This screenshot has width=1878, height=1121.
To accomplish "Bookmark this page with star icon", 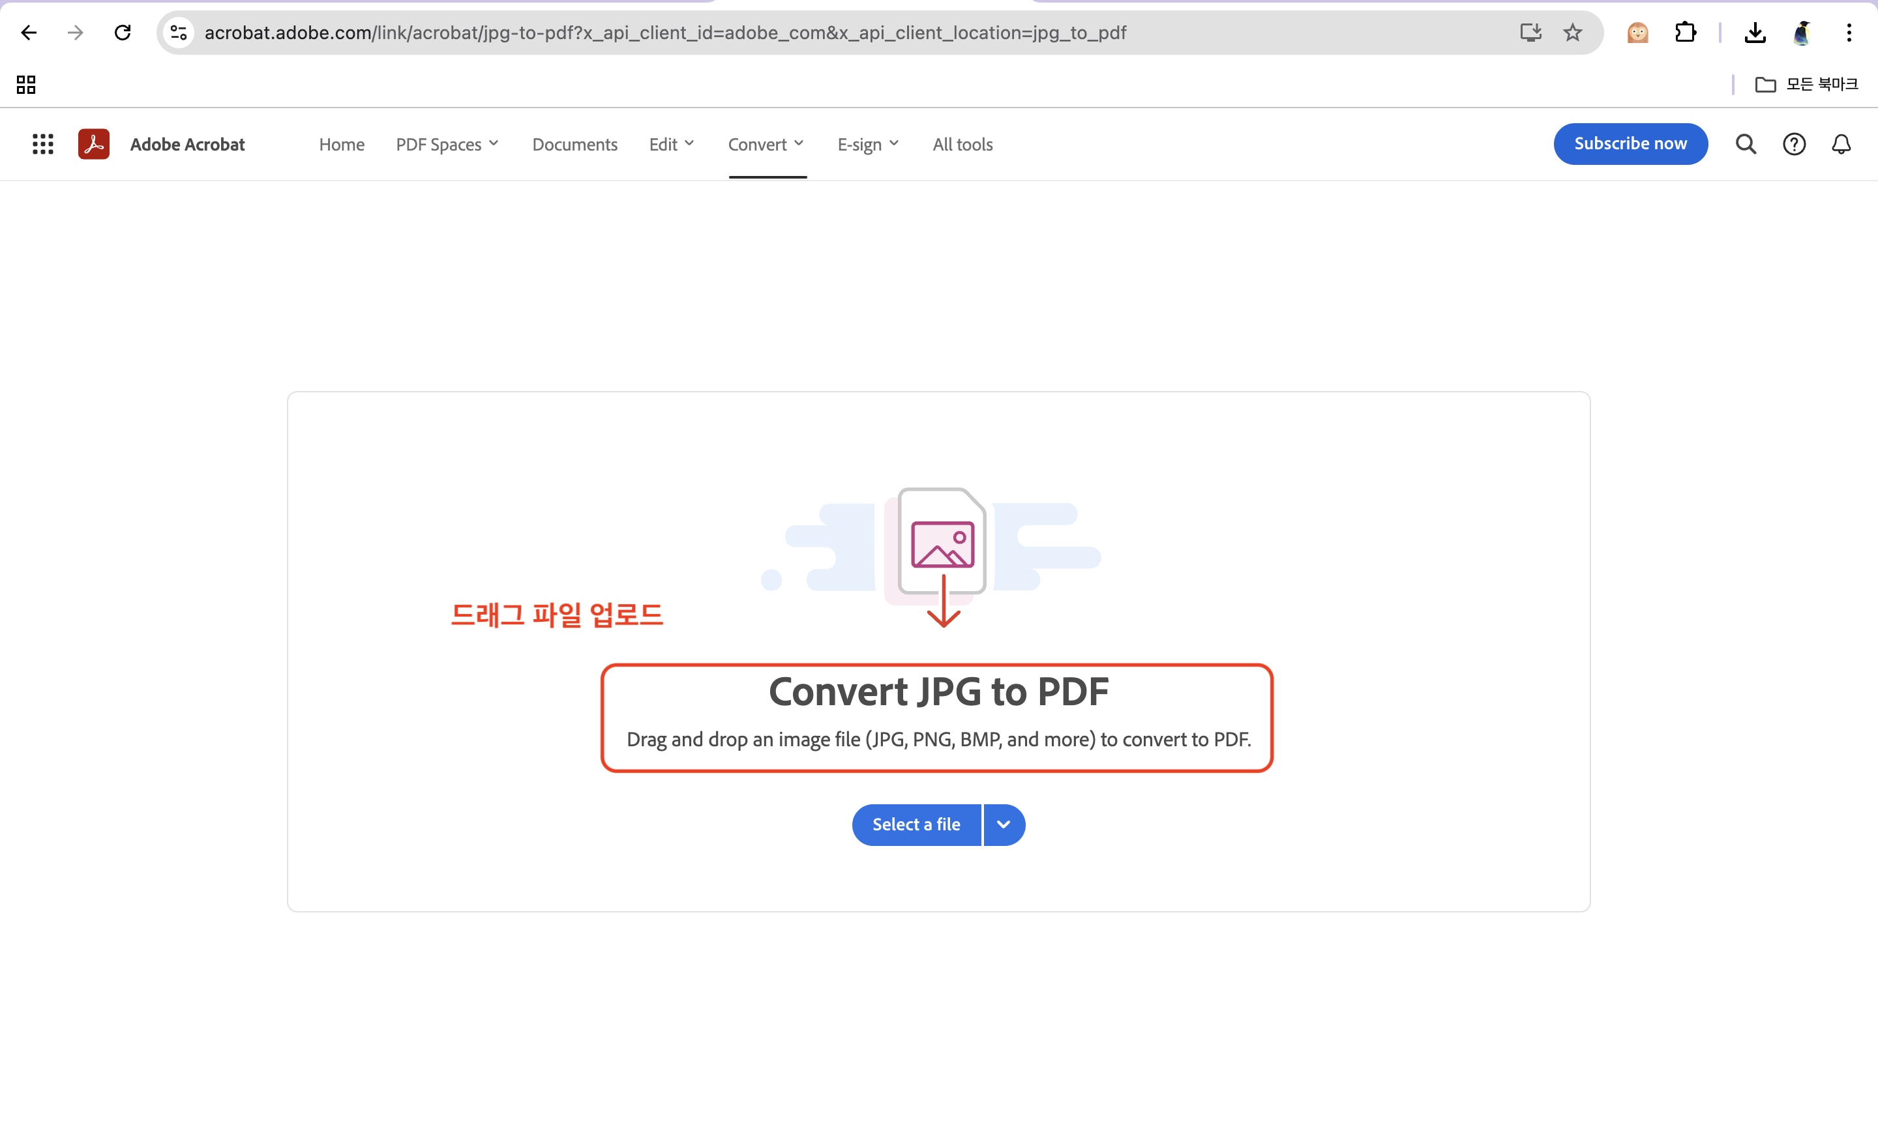I will click(x=1573, y=33).
